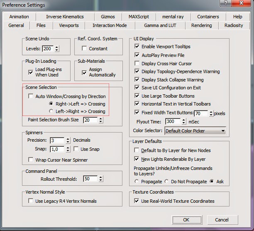Screen dimensions: 254x231
Task: Toggle Use Large Toolbar Buttons checkbox
Action: click(137, 96)
